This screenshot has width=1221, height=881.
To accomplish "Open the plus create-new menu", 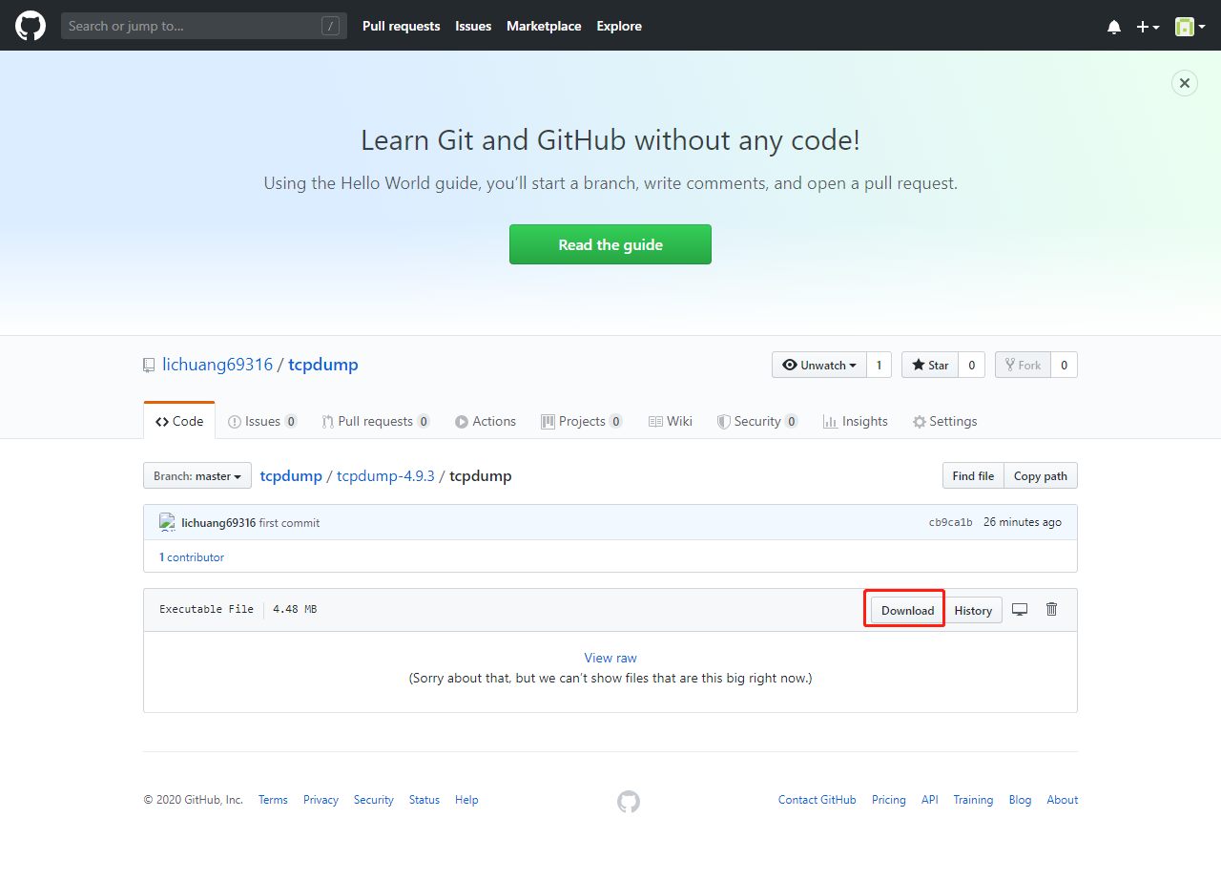I will click(x=1148, y=27).
